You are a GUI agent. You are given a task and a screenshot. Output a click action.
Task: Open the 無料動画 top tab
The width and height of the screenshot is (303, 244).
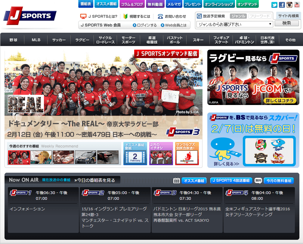click(x=155, y=4)
